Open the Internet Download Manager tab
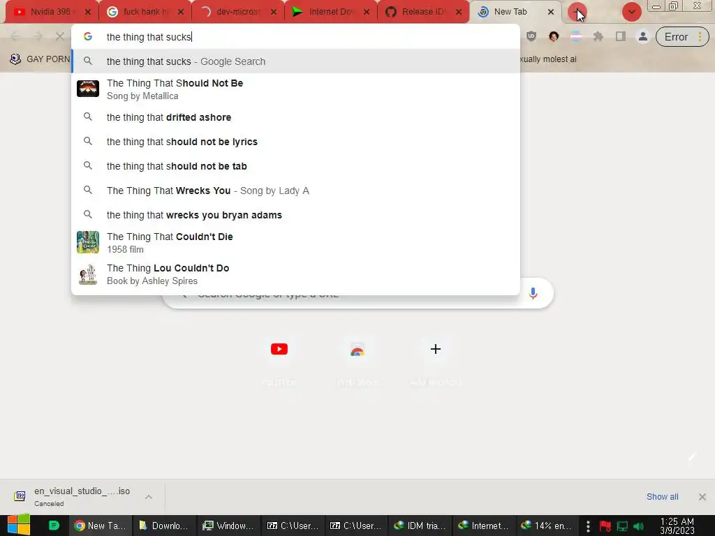Viewport: 715px width, 536px height. (331, 12)
